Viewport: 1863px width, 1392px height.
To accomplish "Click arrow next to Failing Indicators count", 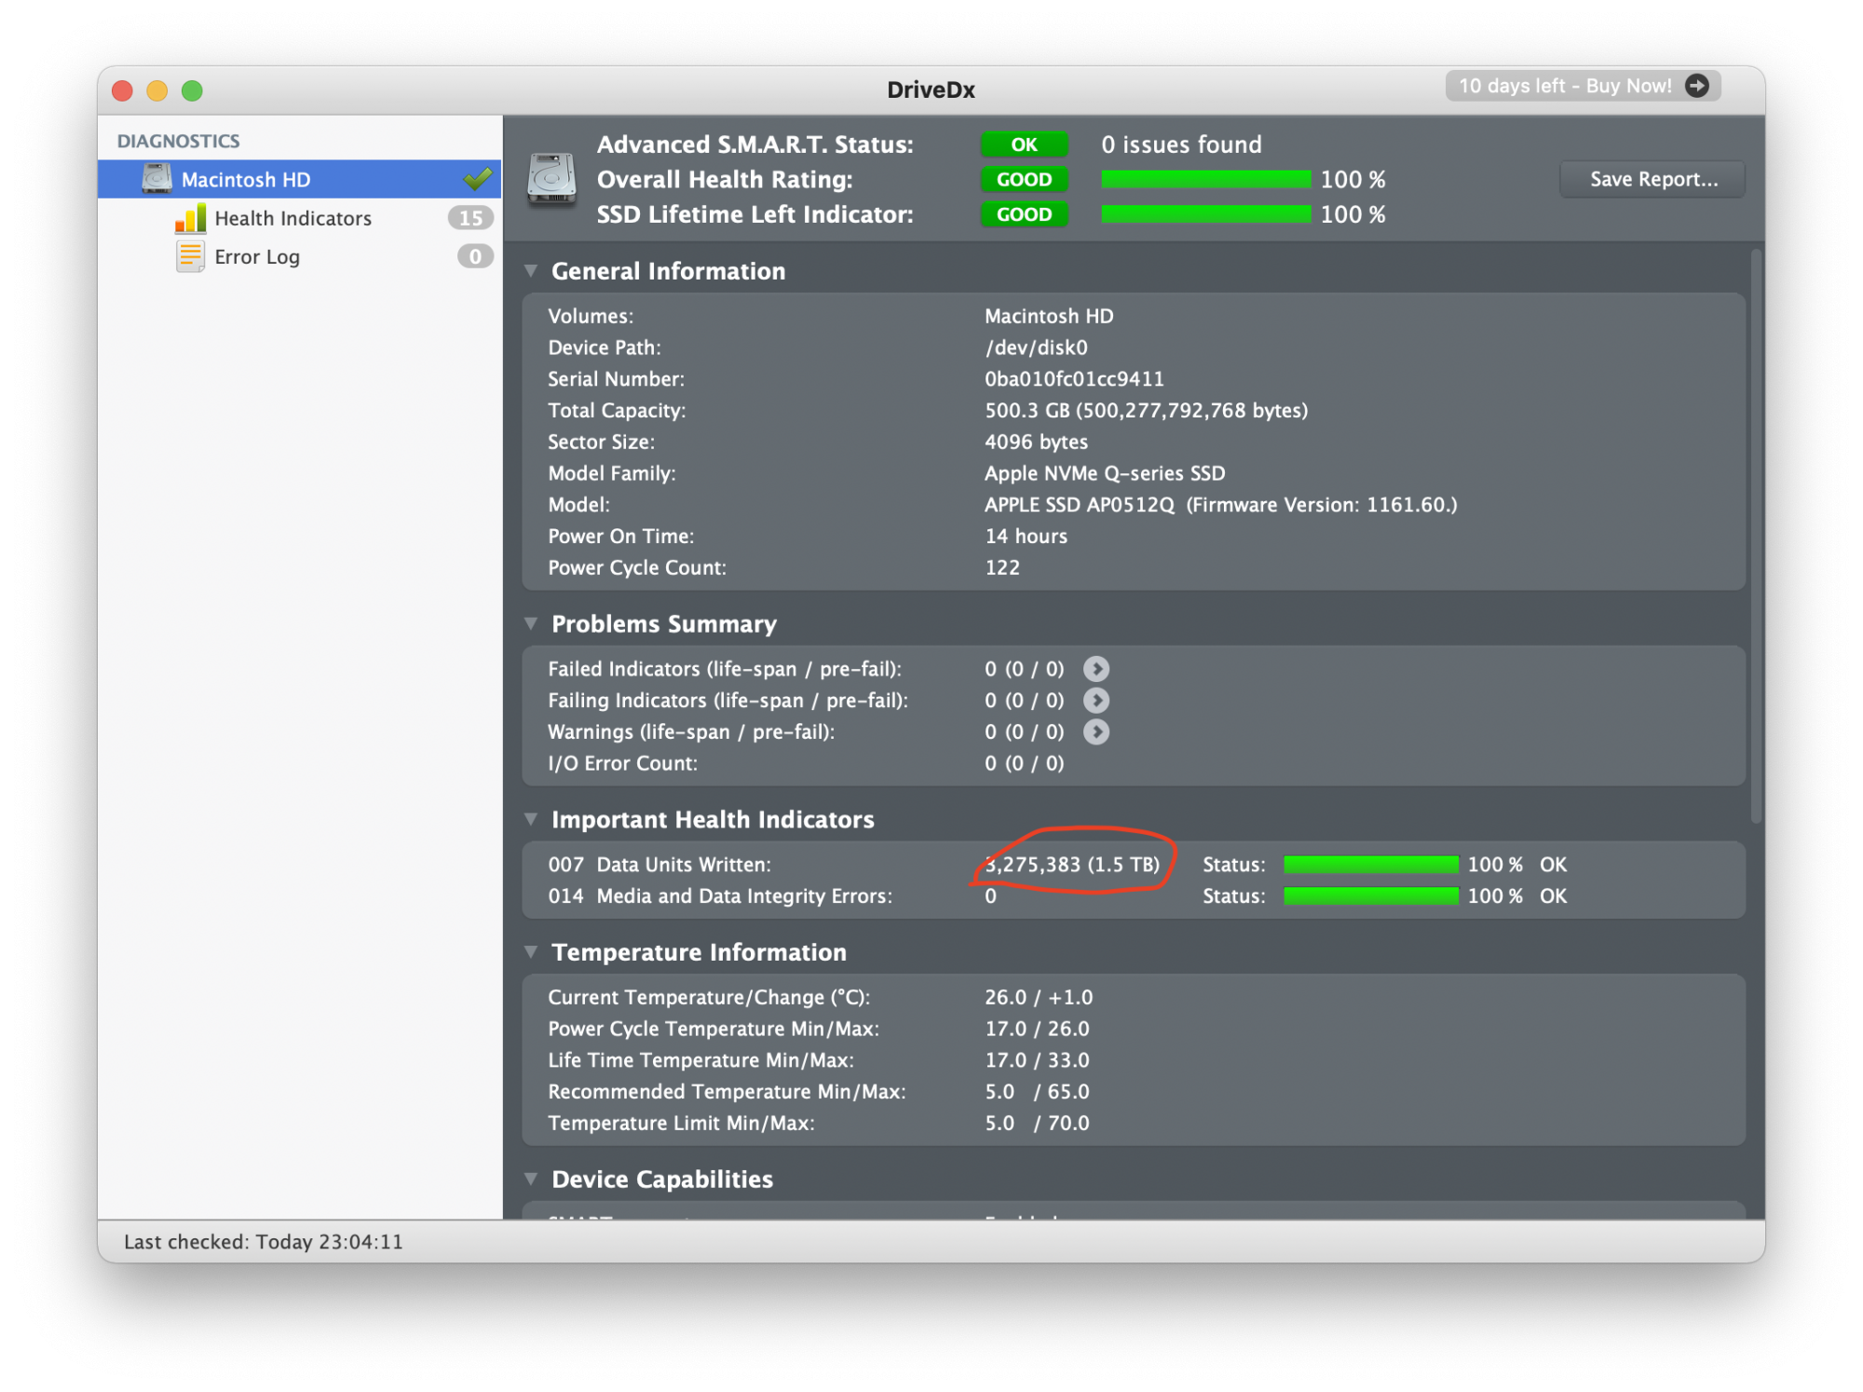I will (1096, 701).
